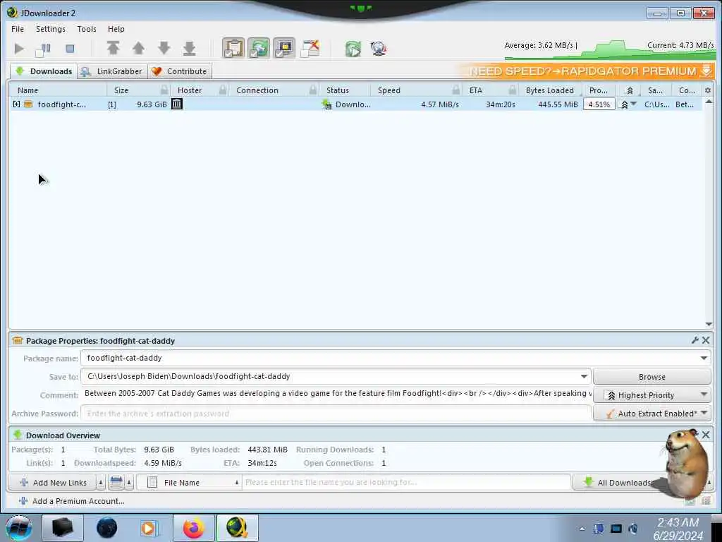This screenshot has width=722, height=542.
Task: Click the green reconnect-now icon
Action: click(x=353, y=49)
